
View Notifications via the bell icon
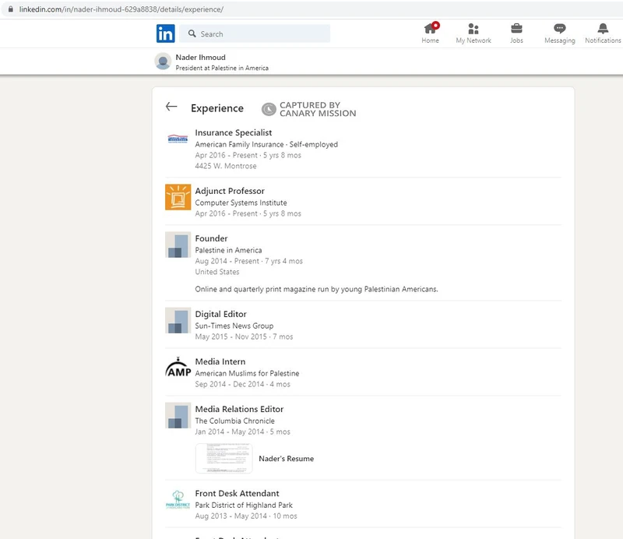[603, 33]
